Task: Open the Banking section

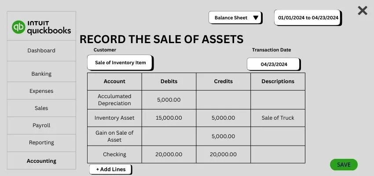Action: coord(41,74)
